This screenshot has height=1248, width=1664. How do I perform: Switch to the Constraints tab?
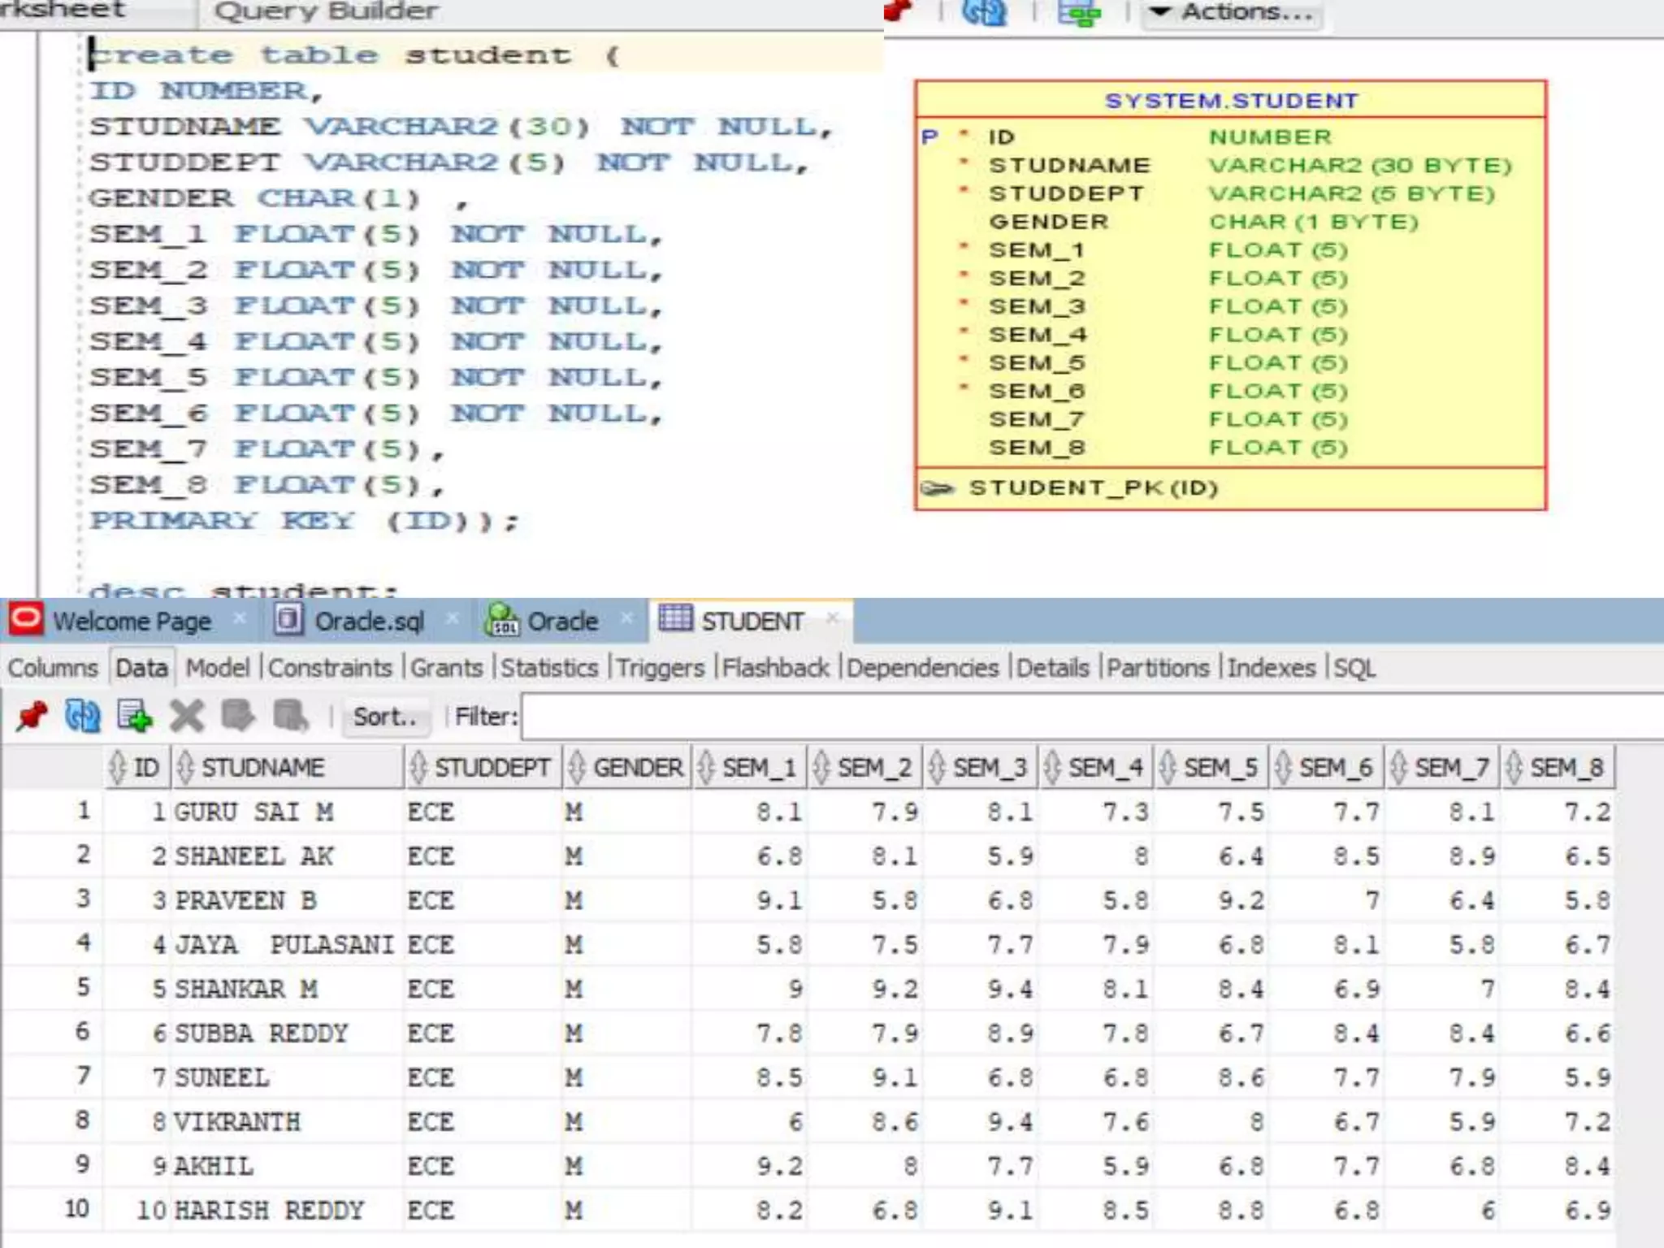pos(330,668)
